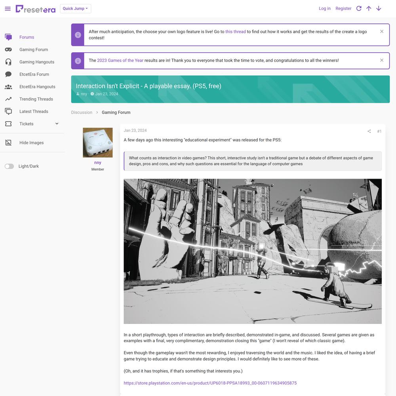Open the Tickets sidebar item
396x396 pixels.
click(x=27, y=124)
